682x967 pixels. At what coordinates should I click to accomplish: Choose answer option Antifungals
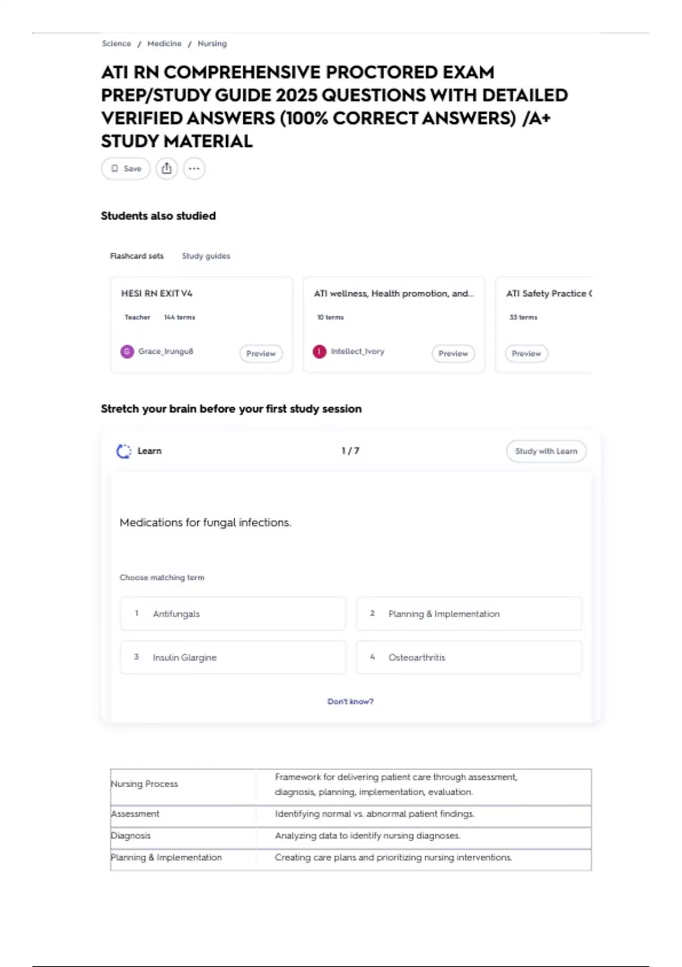(232, 614)
